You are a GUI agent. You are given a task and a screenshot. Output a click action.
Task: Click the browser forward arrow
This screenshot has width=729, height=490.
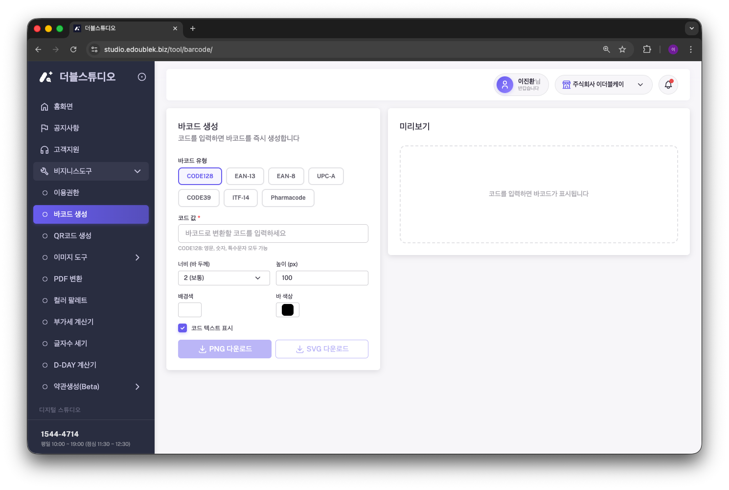(56, 49)
